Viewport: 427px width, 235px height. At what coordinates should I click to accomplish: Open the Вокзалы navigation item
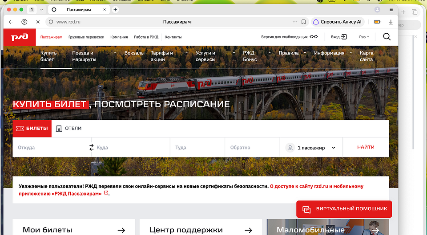(134, 53)
